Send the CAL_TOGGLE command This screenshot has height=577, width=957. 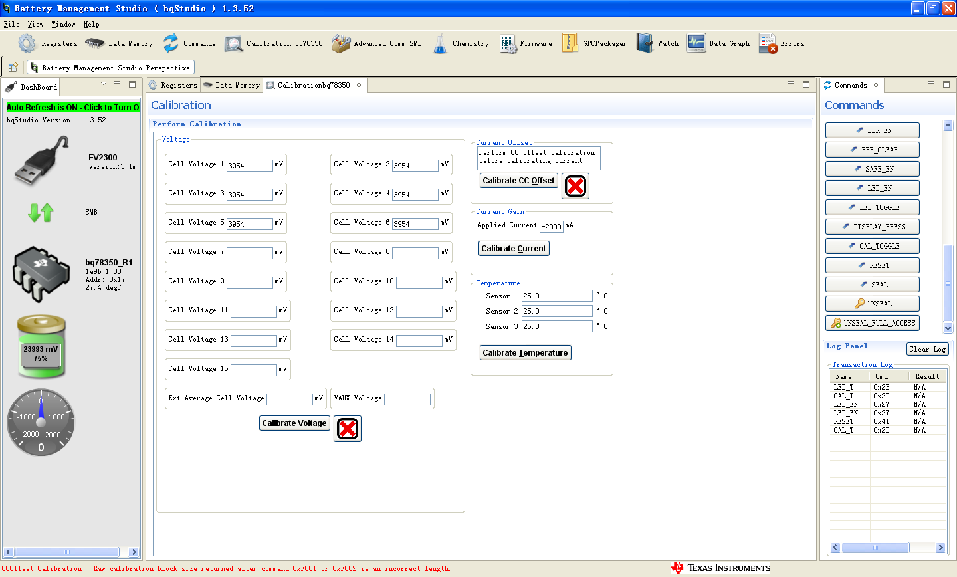(873, 246)
